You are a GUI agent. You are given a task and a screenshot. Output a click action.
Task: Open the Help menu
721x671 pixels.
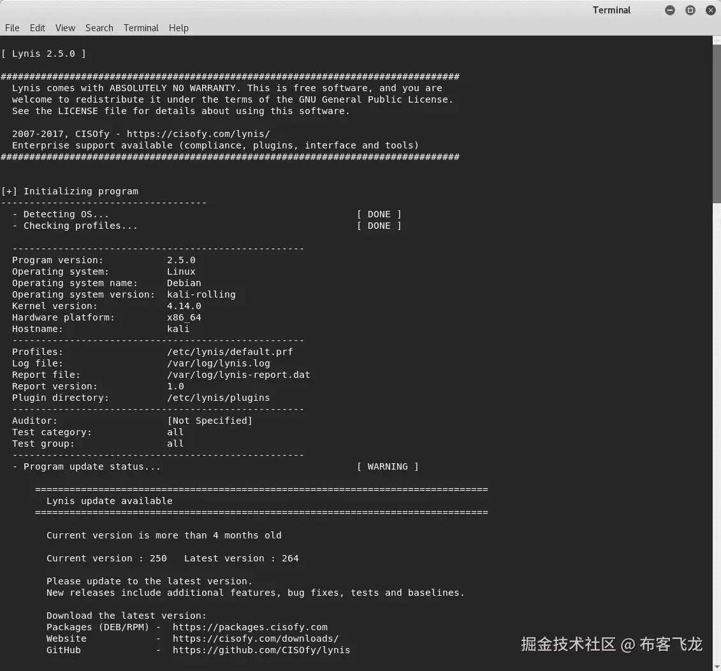coord(178,28)
